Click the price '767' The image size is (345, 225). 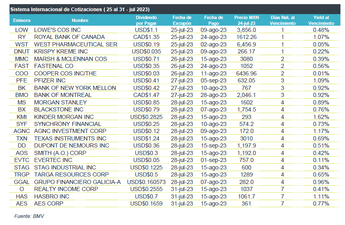[x=246, y=88]
